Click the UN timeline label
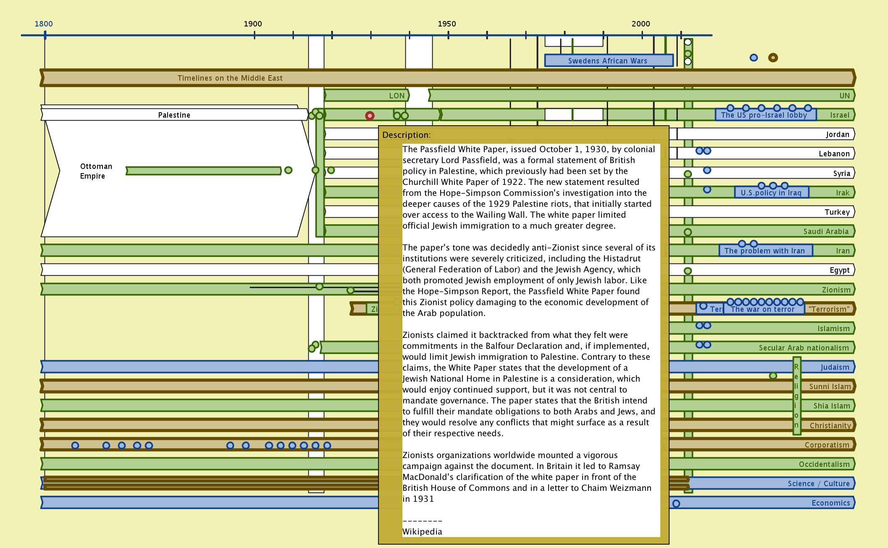The image size is (888, 548). 844,96
